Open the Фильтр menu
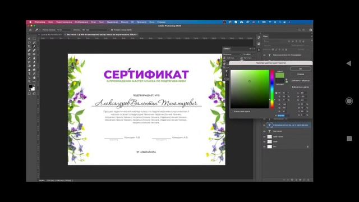Screen dimensions: 359x202 pos(125,22)
